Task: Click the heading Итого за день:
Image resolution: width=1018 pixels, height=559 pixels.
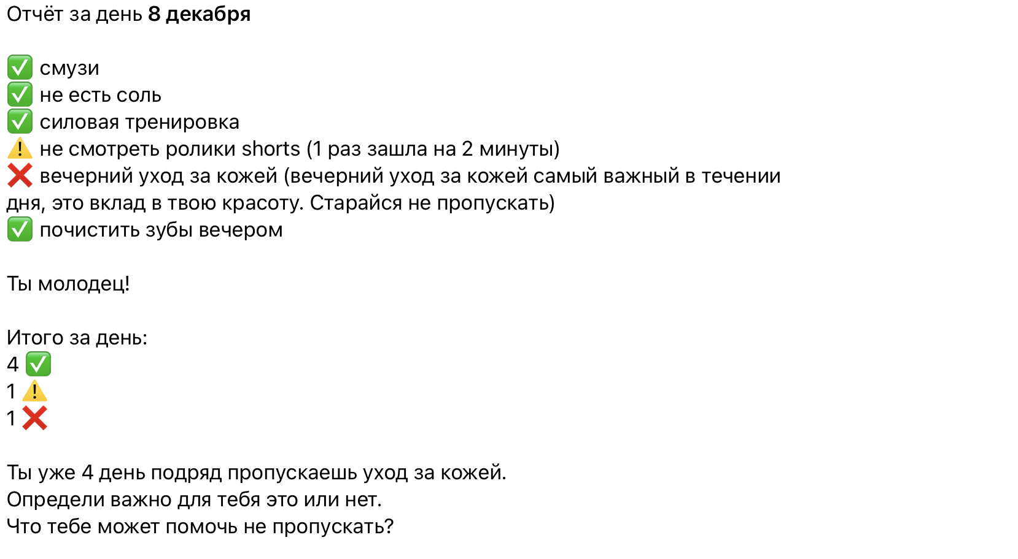Action: coord(77,338)
